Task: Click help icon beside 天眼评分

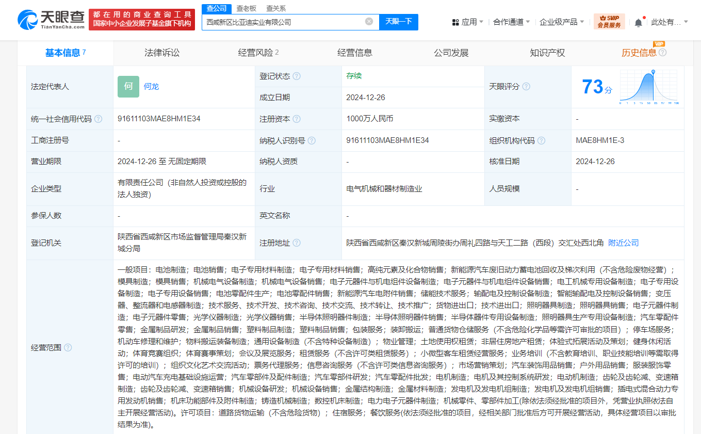Action: [526, 87]
